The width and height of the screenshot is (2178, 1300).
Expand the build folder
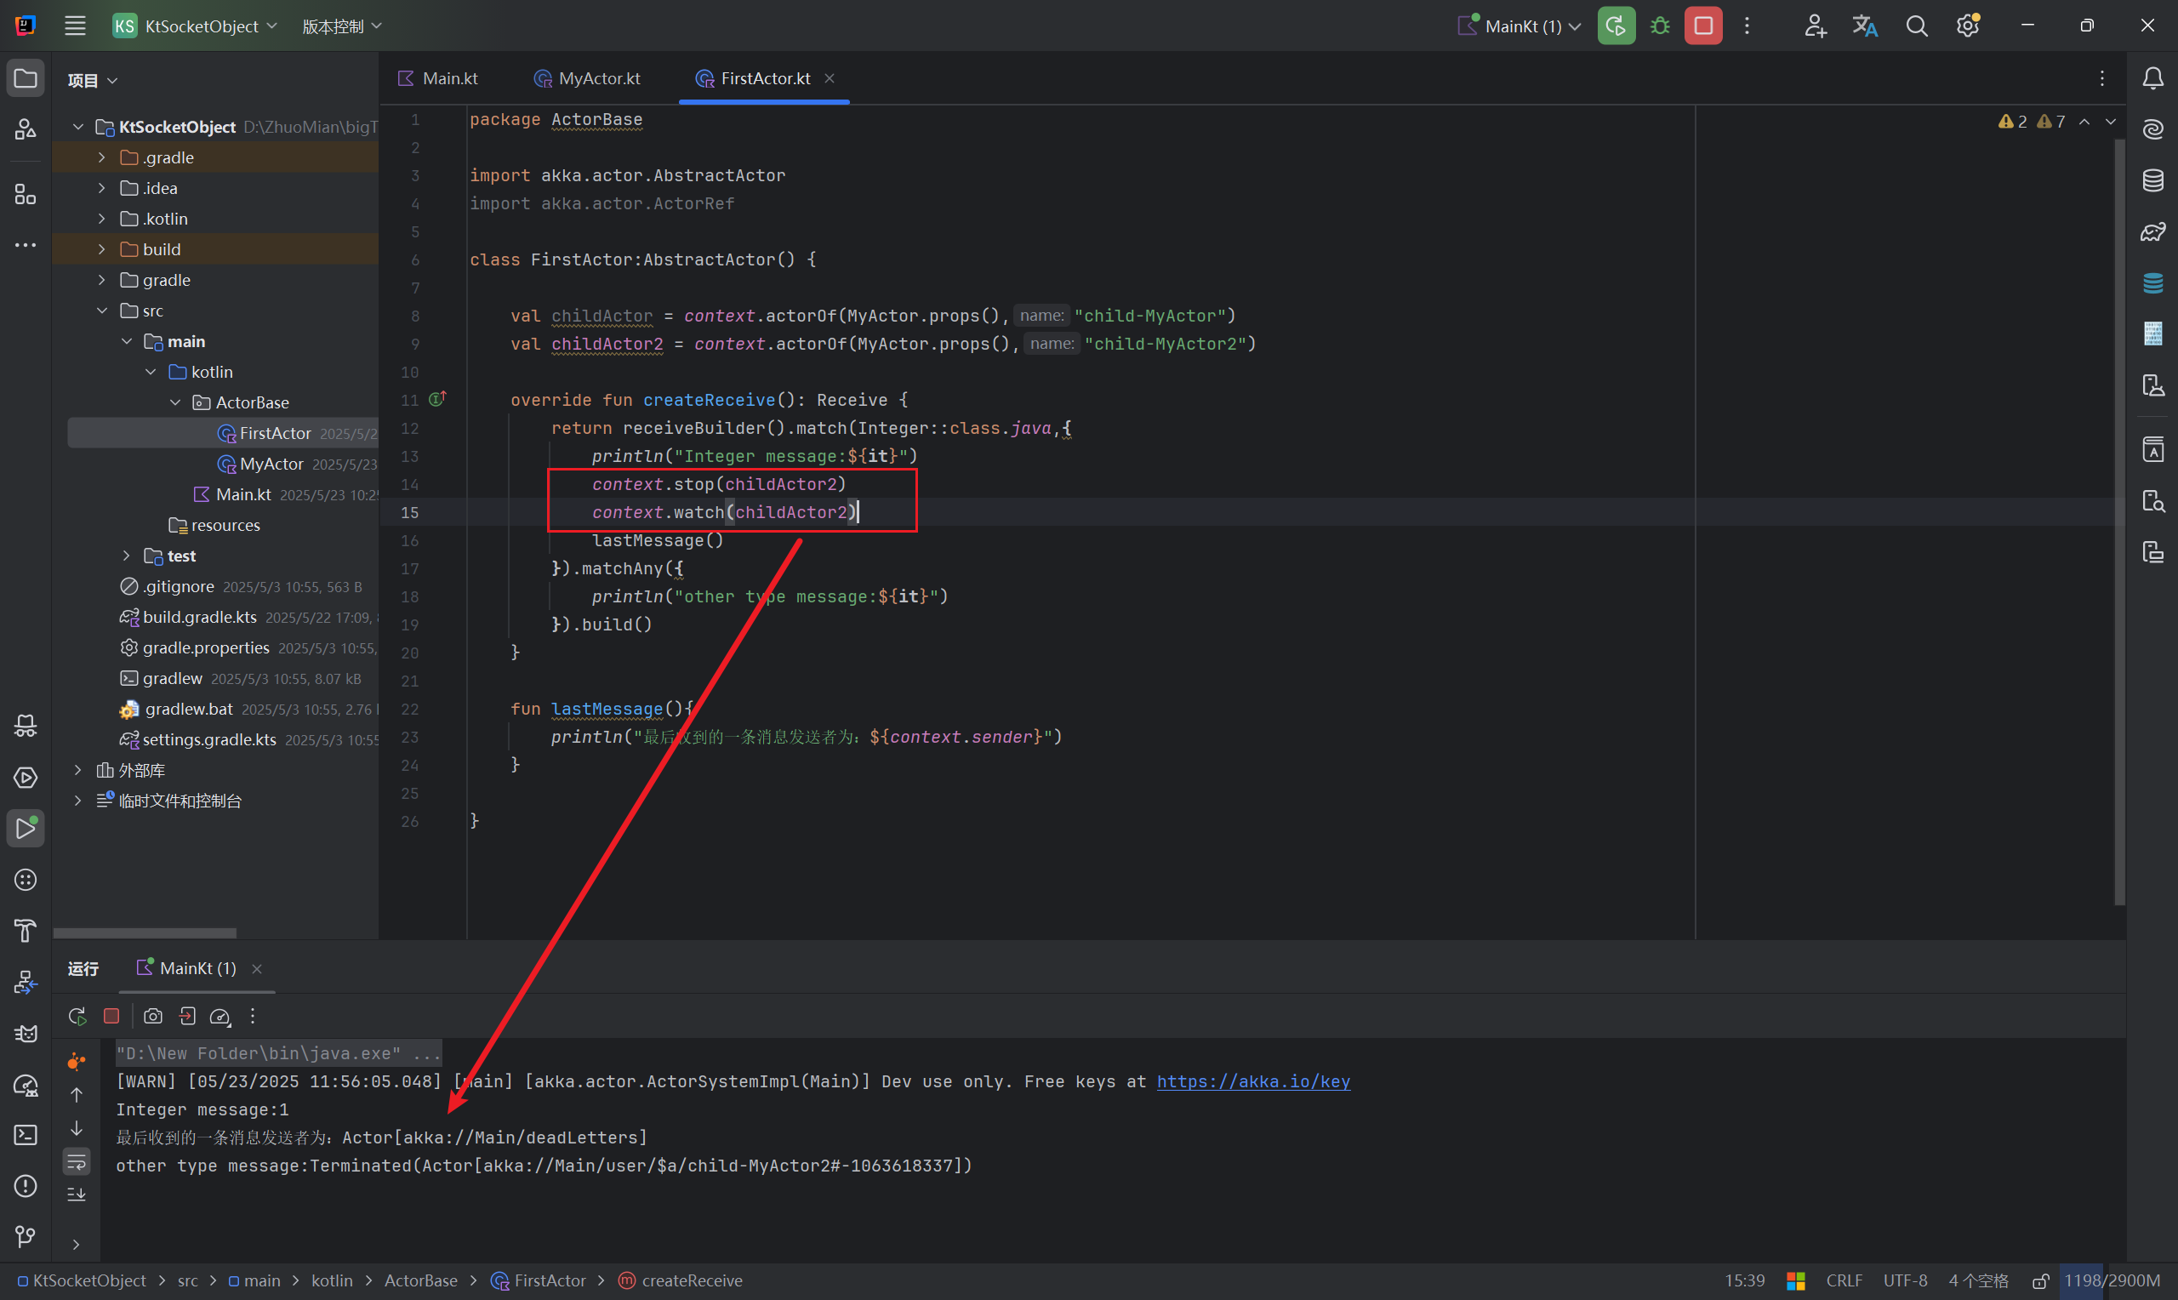tap(101, 249)
